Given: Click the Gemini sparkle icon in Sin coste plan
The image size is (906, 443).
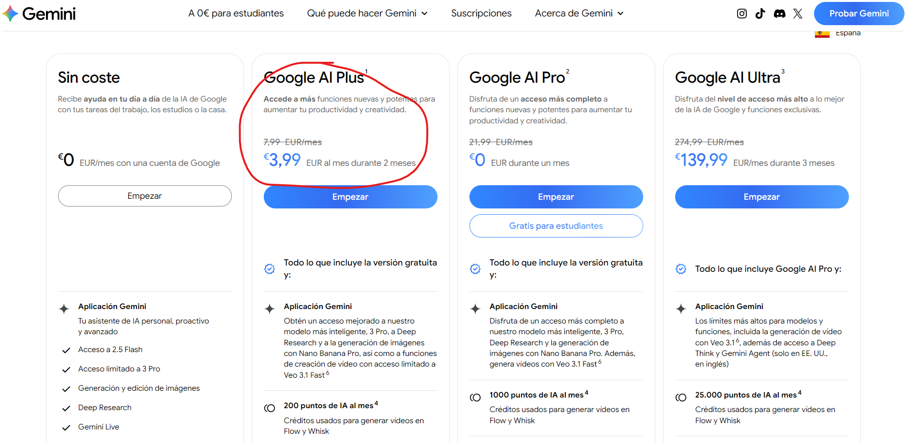Looking at the screenshot, I should point(64,309).
